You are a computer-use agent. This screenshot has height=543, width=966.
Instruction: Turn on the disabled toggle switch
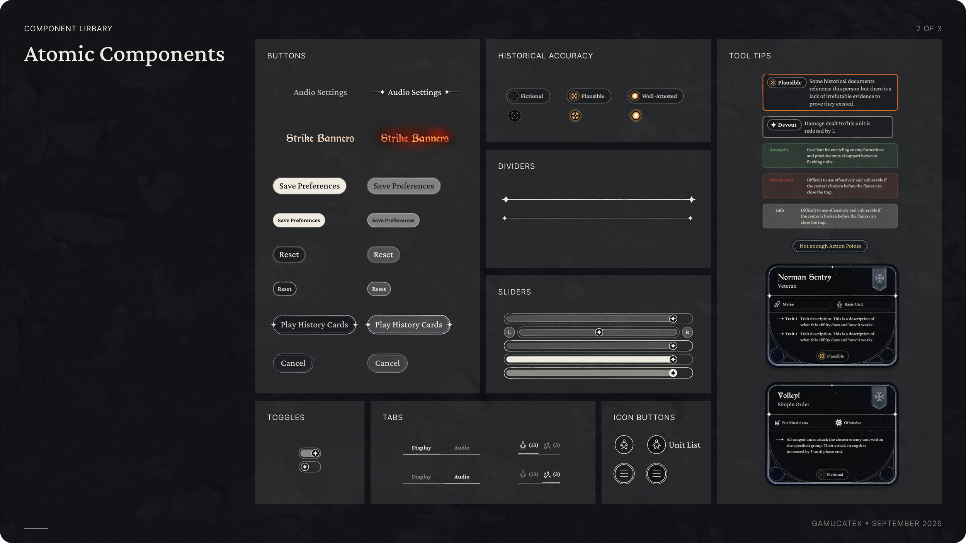point(310,467)
